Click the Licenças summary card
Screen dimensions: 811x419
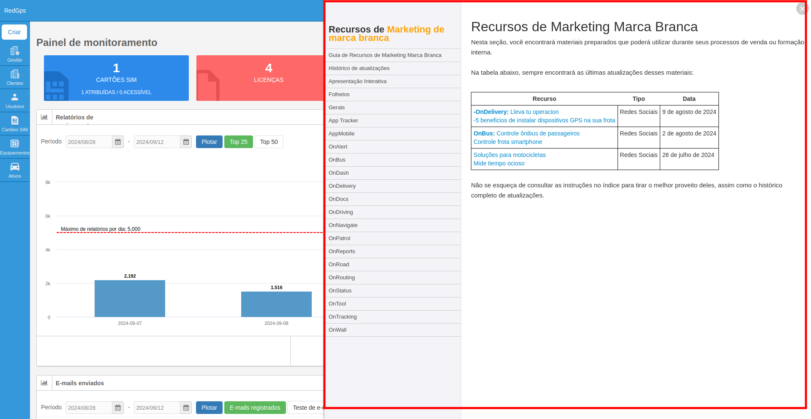click(x=260, y=78)
